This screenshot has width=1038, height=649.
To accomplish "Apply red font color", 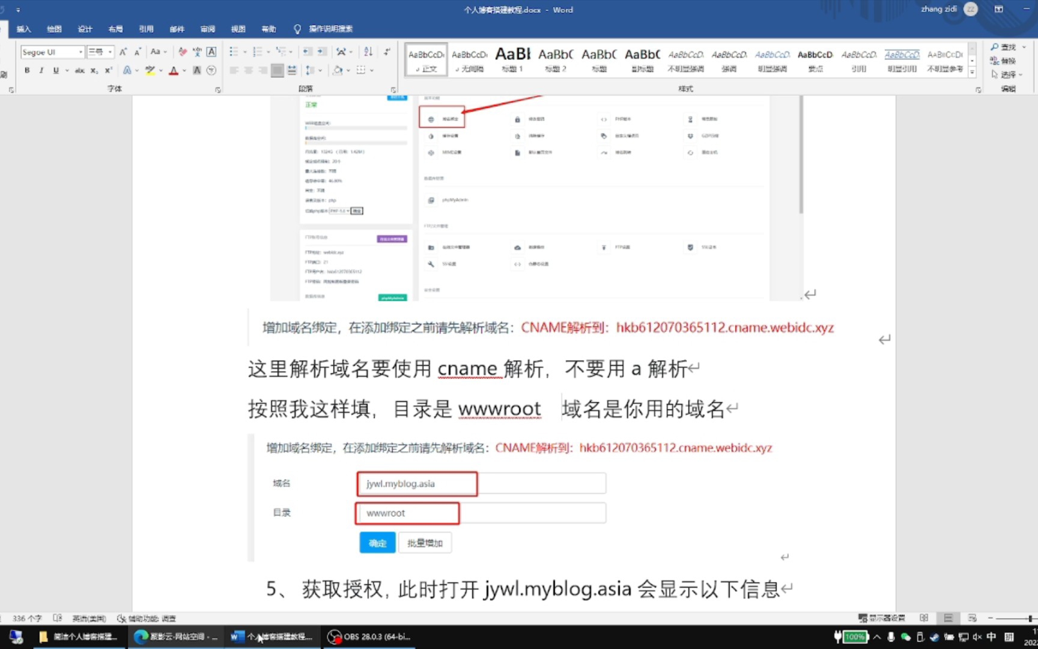I will (174, 70).
